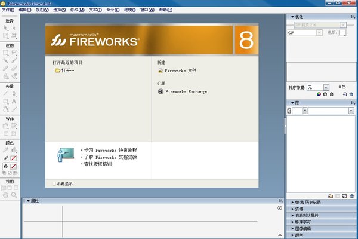358x239 pixels.
Task: Choose the Slice tool
Action: click(14, 126)
